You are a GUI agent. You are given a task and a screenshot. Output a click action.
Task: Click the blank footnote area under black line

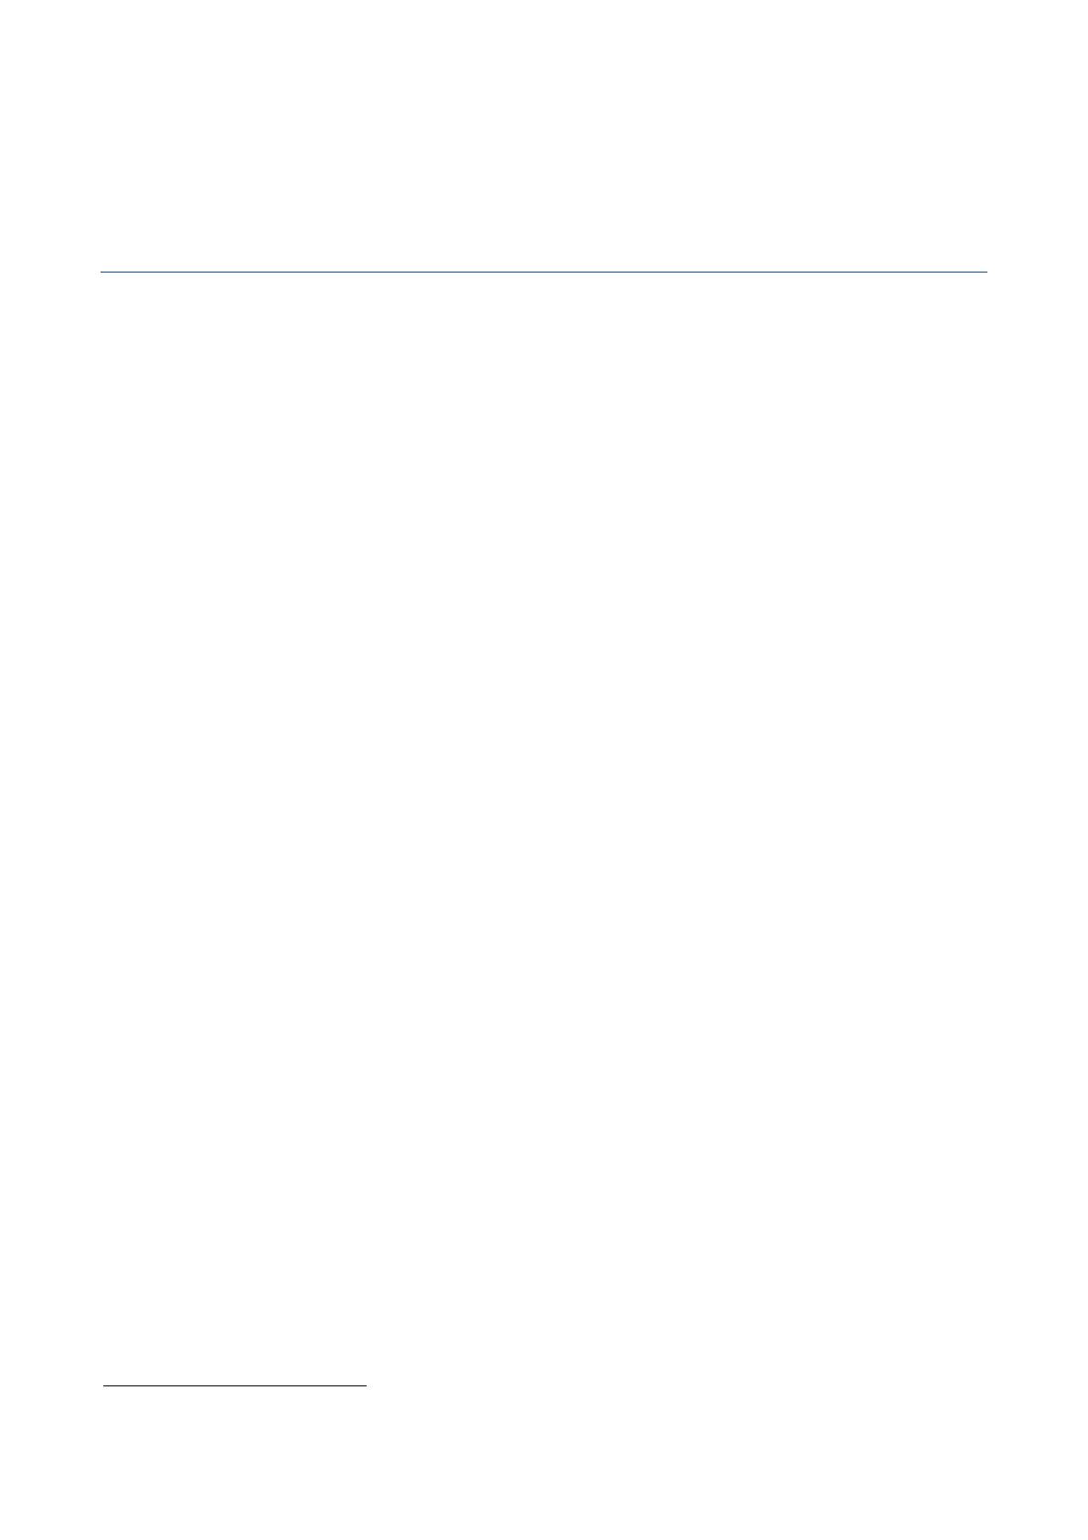[x=543, y=1463]
